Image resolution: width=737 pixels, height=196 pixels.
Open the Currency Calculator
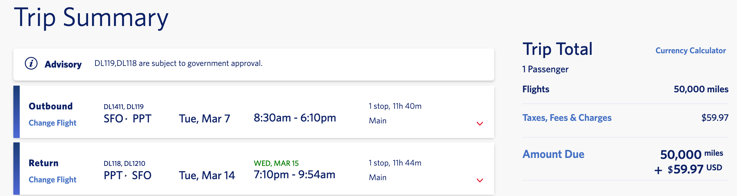coord(691,51)
